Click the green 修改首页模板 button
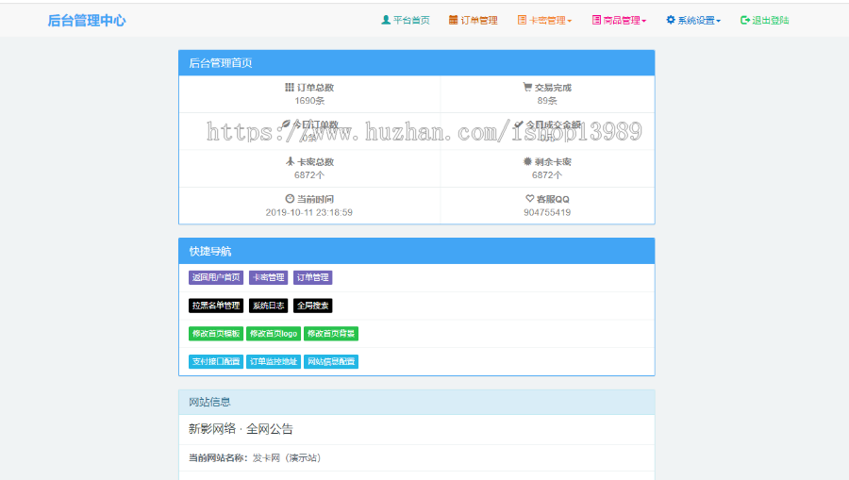Screen dimensions: 849x480 tap(216, 334)
